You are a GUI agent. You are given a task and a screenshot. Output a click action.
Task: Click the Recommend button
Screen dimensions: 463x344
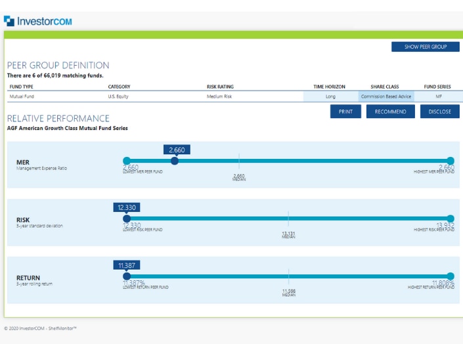pos(390,112)
